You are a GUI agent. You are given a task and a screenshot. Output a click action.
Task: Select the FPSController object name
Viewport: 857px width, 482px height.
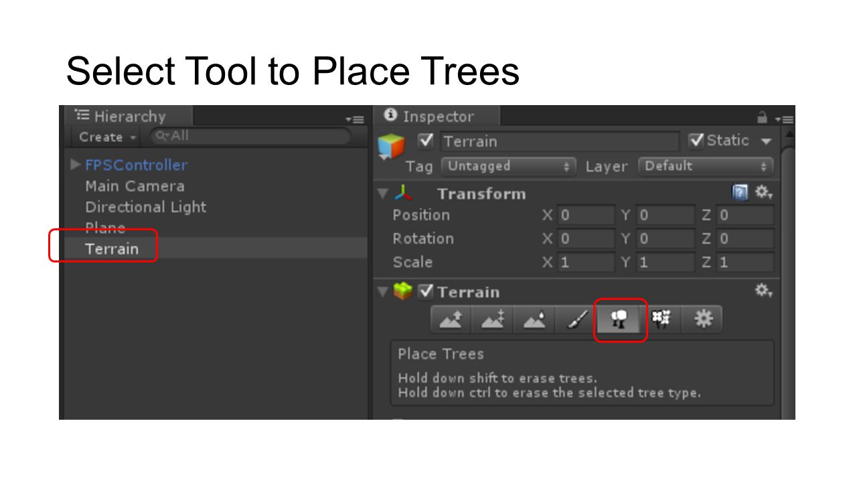tap(137, 165)
